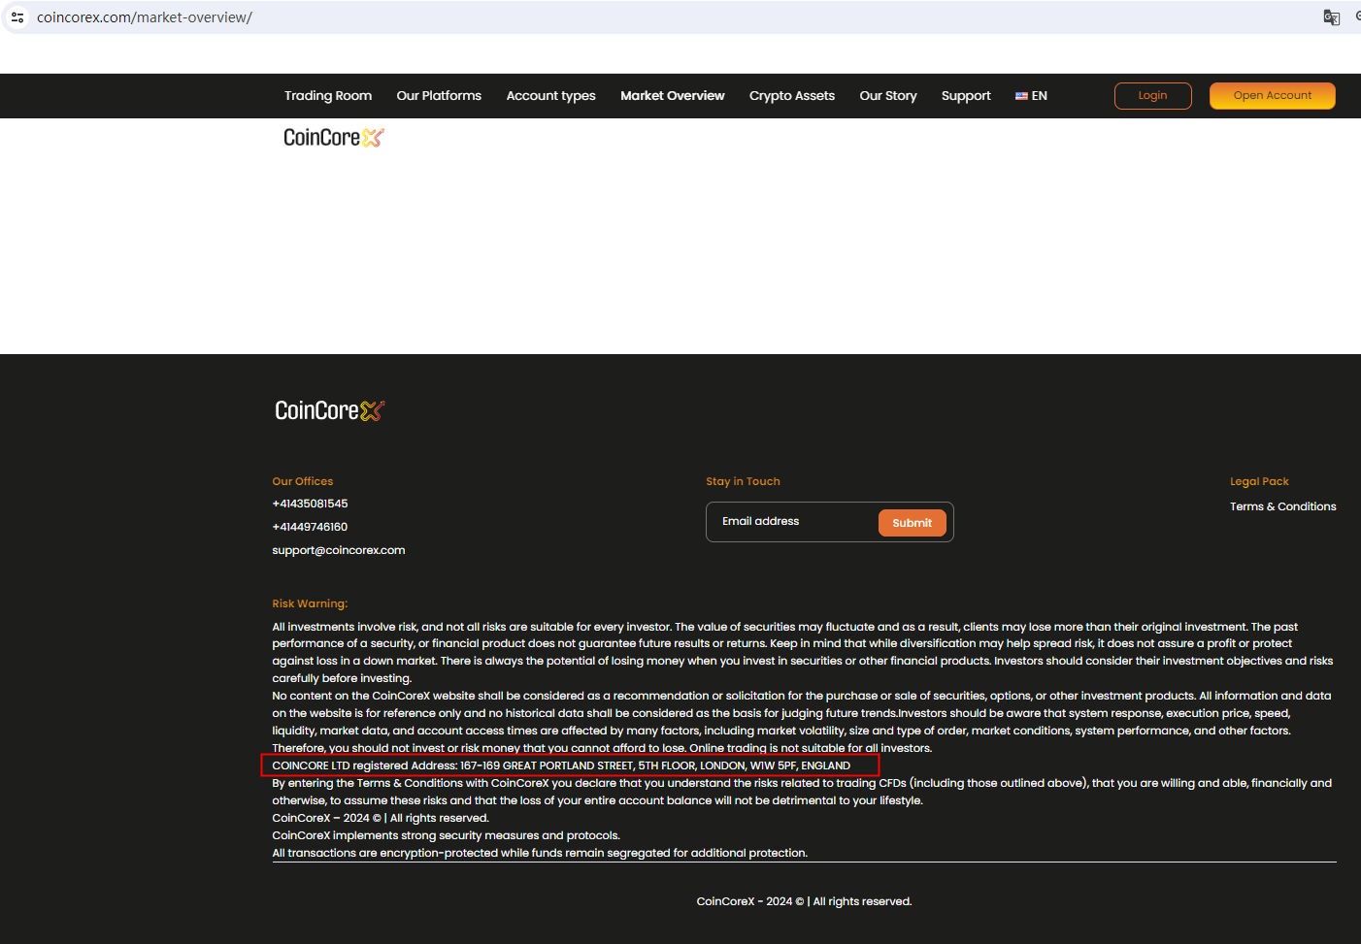Click the Our Offices heading
This screenshot has width=1361, height=944.
[x=302, y=481]
